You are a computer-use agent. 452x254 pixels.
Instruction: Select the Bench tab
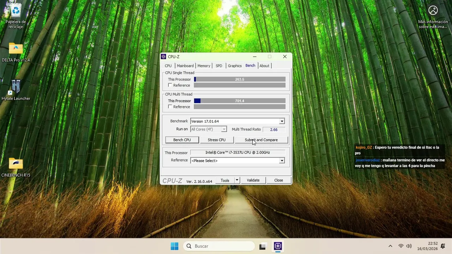pyautogui.click(x=250, y=66)
